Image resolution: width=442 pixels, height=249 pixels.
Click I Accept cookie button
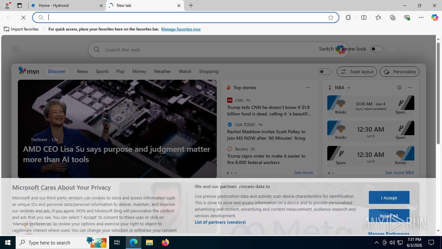click(x=389, y=198)
